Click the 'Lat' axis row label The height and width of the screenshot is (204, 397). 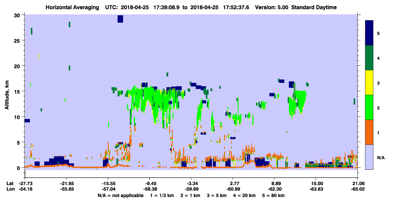10,183
